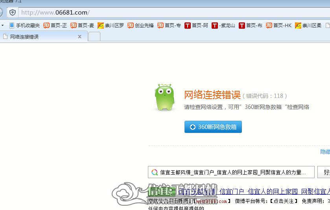Open the 崇川区柔 bookmark
Image resolution: width=330 pixels, height=210 pixels.
pos(308,26)
